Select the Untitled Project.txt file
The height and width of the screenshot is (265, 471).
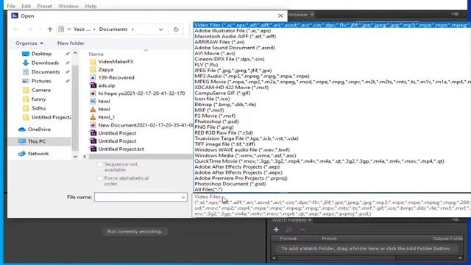(121, 149)
